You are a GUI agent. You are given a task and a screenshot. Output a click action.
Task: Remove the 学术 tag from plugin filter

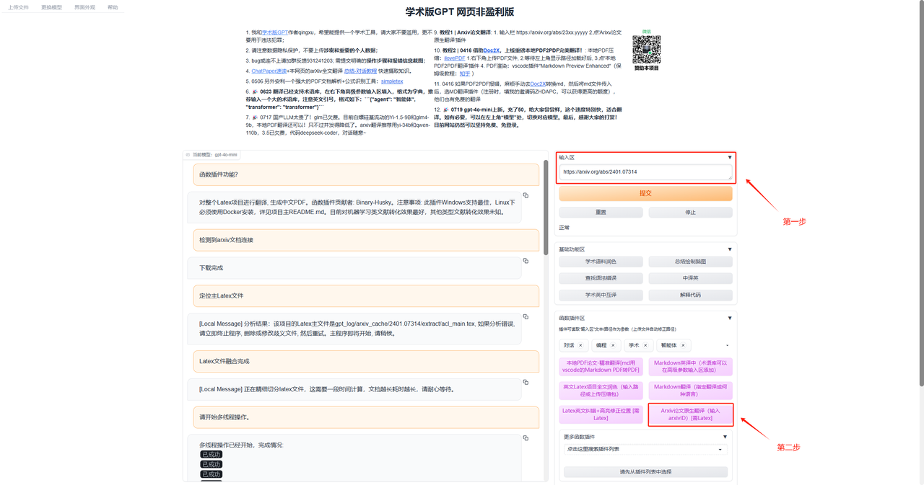point(645,345)
